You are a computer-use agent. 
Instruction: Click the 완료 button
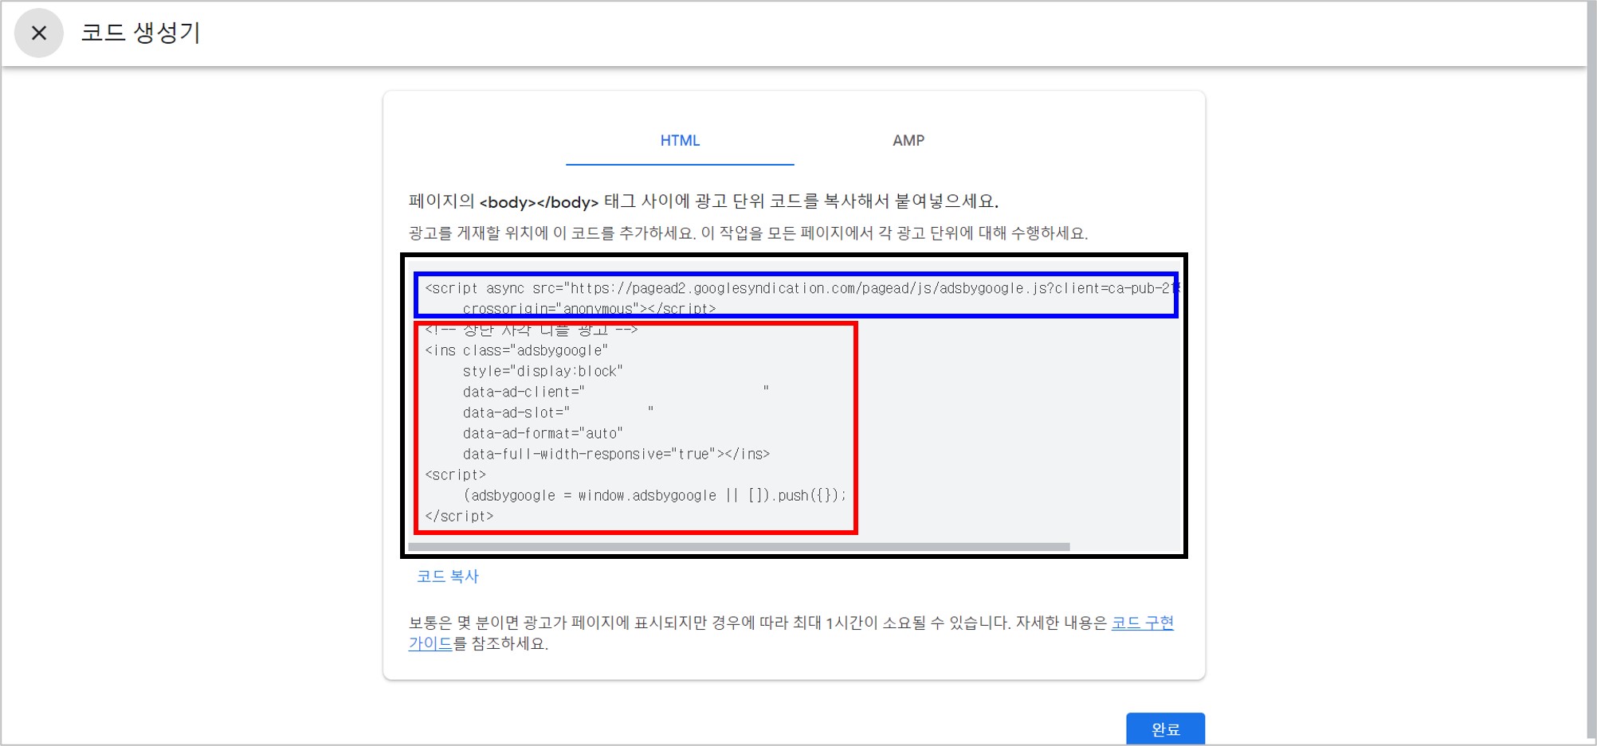click(x=1165, y=728)
